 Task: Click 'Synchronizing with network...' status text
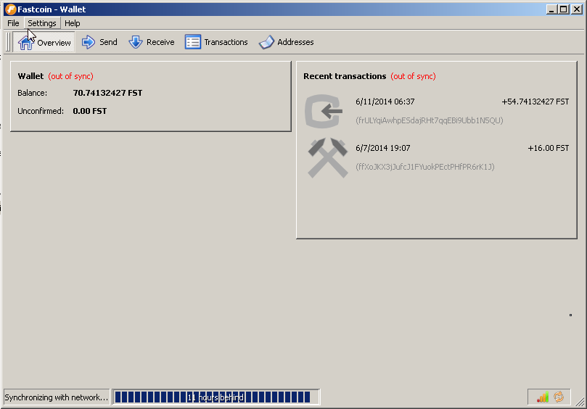pos(56,397)
